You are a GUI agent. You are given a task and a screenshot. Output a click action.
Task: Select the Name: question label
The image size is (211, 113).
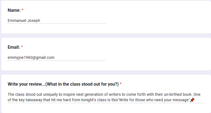(14, 10)
